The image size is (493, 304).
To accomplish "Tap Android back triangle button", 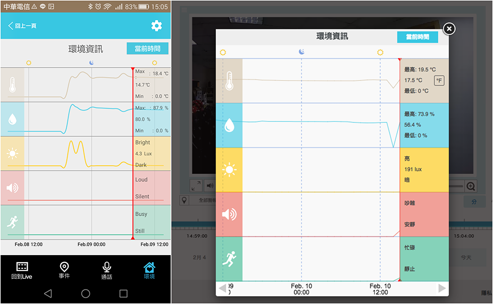I will point(48,294).
